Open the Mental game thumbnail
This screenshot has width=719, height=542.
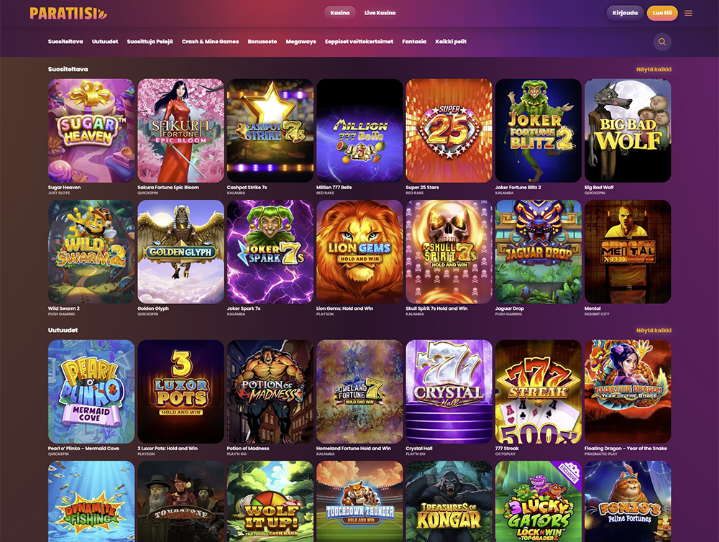(628, 252)
